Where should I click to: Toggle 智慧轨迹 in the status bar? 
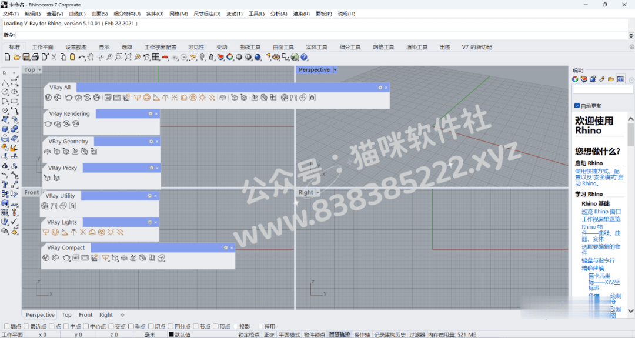(339, 334)
